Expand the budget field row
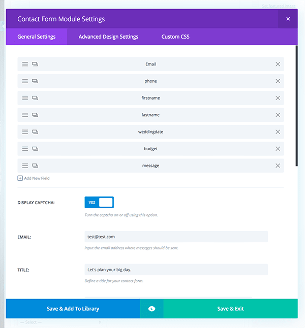Screen dimensions: 305x328 [151, 149]
